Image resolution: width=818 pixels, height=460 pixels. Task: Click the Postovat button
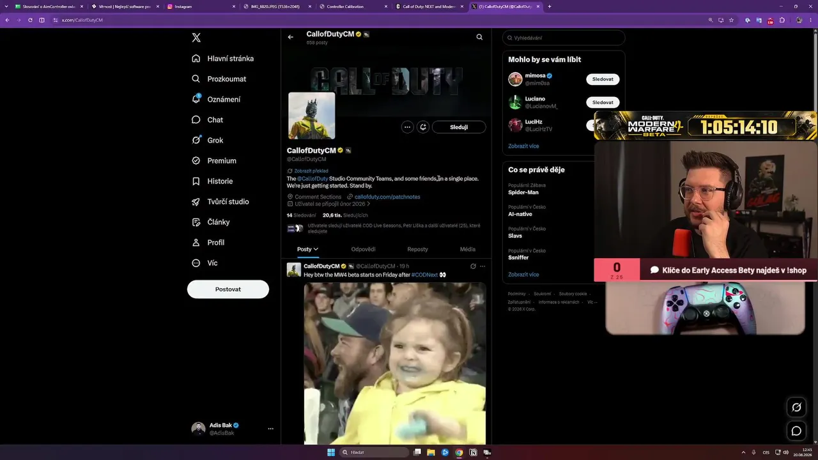(228, 289)
